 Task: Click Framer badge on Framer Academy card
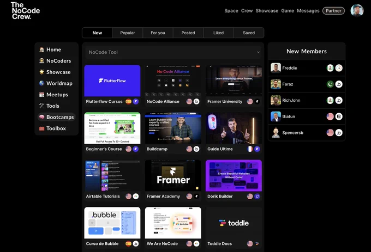pos(196,196)
